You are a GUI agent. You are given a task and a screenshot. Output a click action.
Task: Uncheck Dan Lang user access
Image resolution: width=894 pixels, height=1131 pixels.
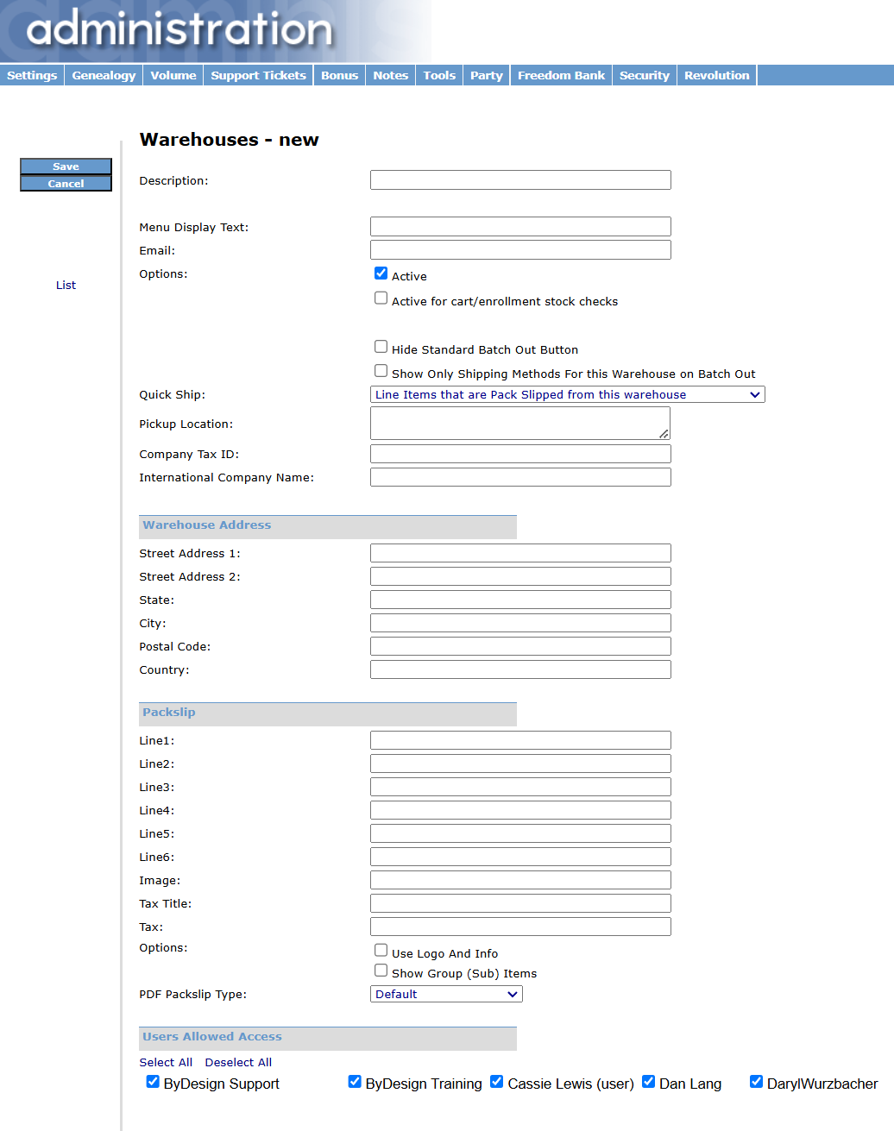point(649,1082)
